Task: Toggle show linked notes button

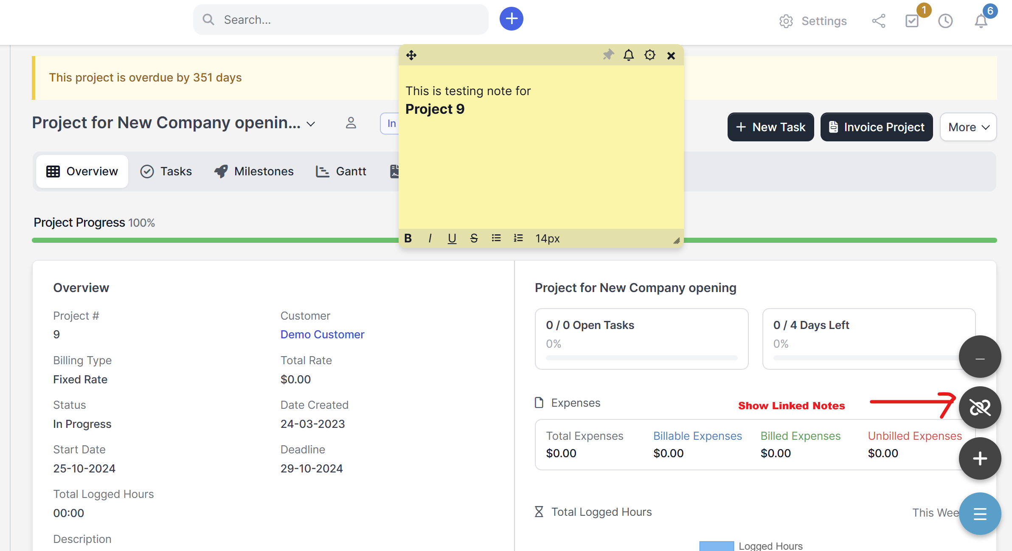Action: coord(980,408)
